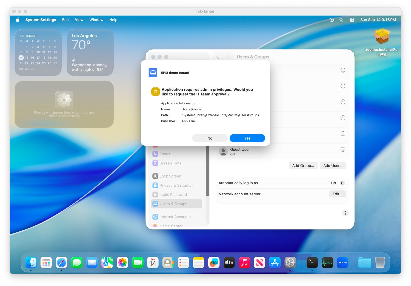411x286 pixels.
Task: Select Privacy & Security in sidebar
Action: [x=176, y=185]
